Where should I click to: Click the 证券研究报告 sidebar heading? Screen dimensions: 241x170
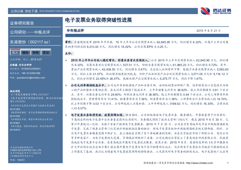(22, 23)
